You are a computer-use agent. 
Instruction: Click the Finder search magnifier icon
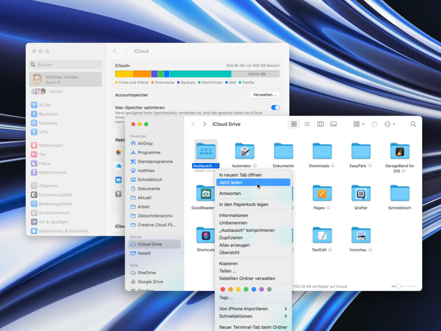(x=413, y=124)
